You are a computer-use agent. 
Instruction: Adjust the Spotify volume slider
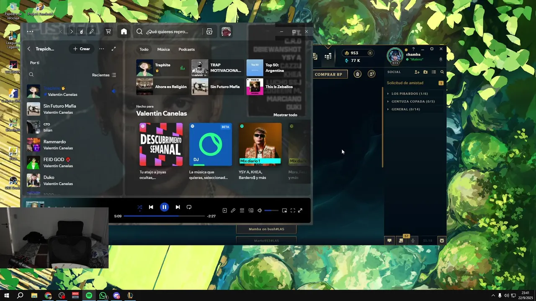coord(271,211)
